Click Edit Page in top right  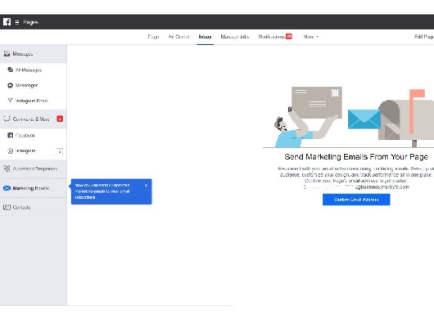423,37
